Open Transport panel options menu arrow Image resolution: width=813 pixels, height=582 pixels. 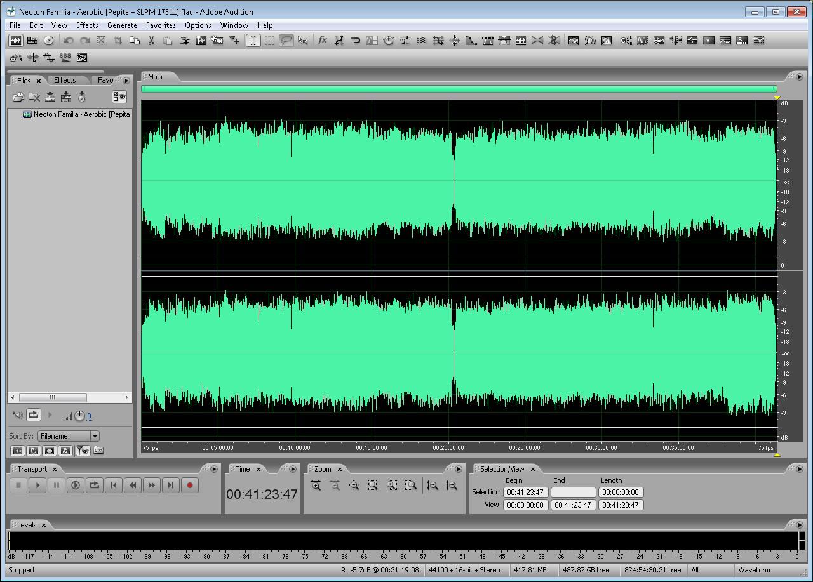coord(214,470)
